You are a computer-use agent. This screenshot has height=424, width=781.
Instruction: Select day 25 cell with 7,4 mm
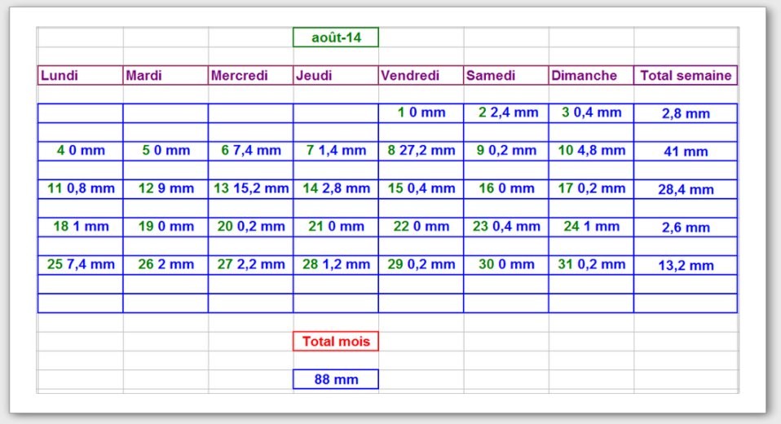coord(80,264)
